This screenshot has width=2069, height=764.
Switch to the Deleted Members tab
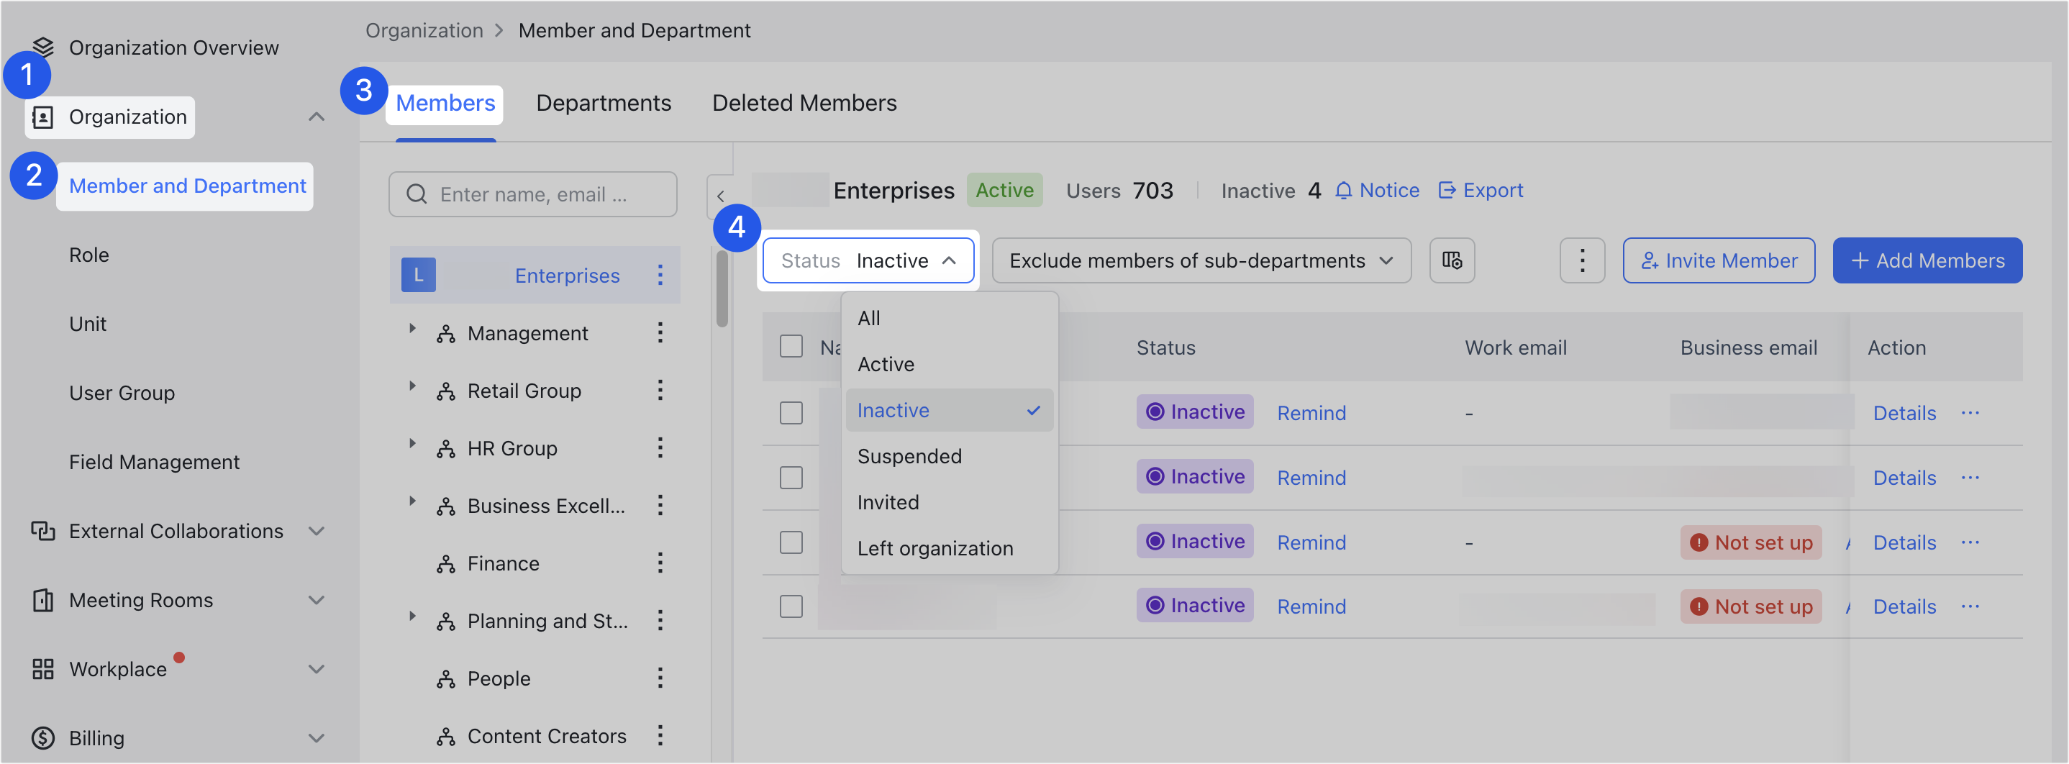pos(804,103)
